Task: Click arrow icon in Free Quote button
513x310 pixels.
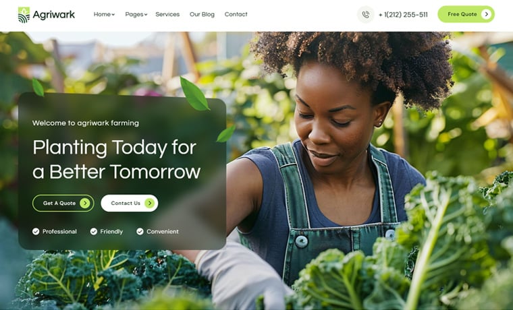Action: click(x=487, y=14)
